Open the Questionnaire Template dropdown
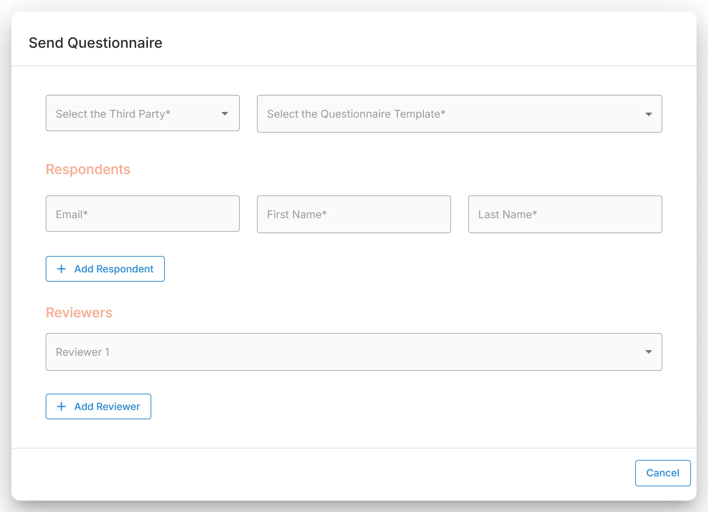This screenshot has height=512, width=708. point(460,114)
